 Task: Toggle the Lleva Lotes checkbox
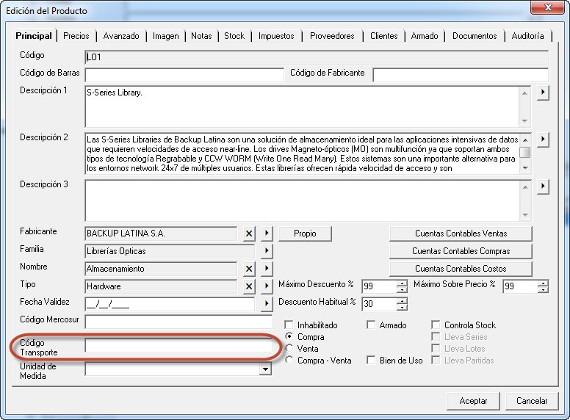[x=436, y=349]
